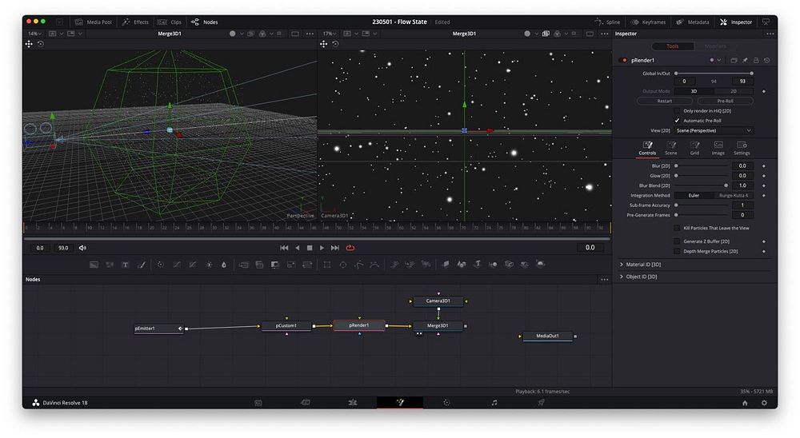Lock the pRender1 tool in Inspector
Screen dimensions: 800x438
point(756,60)
